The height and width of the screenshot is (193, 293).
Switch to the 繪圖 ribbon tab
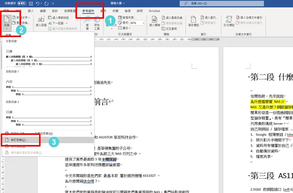click(43, 11)
